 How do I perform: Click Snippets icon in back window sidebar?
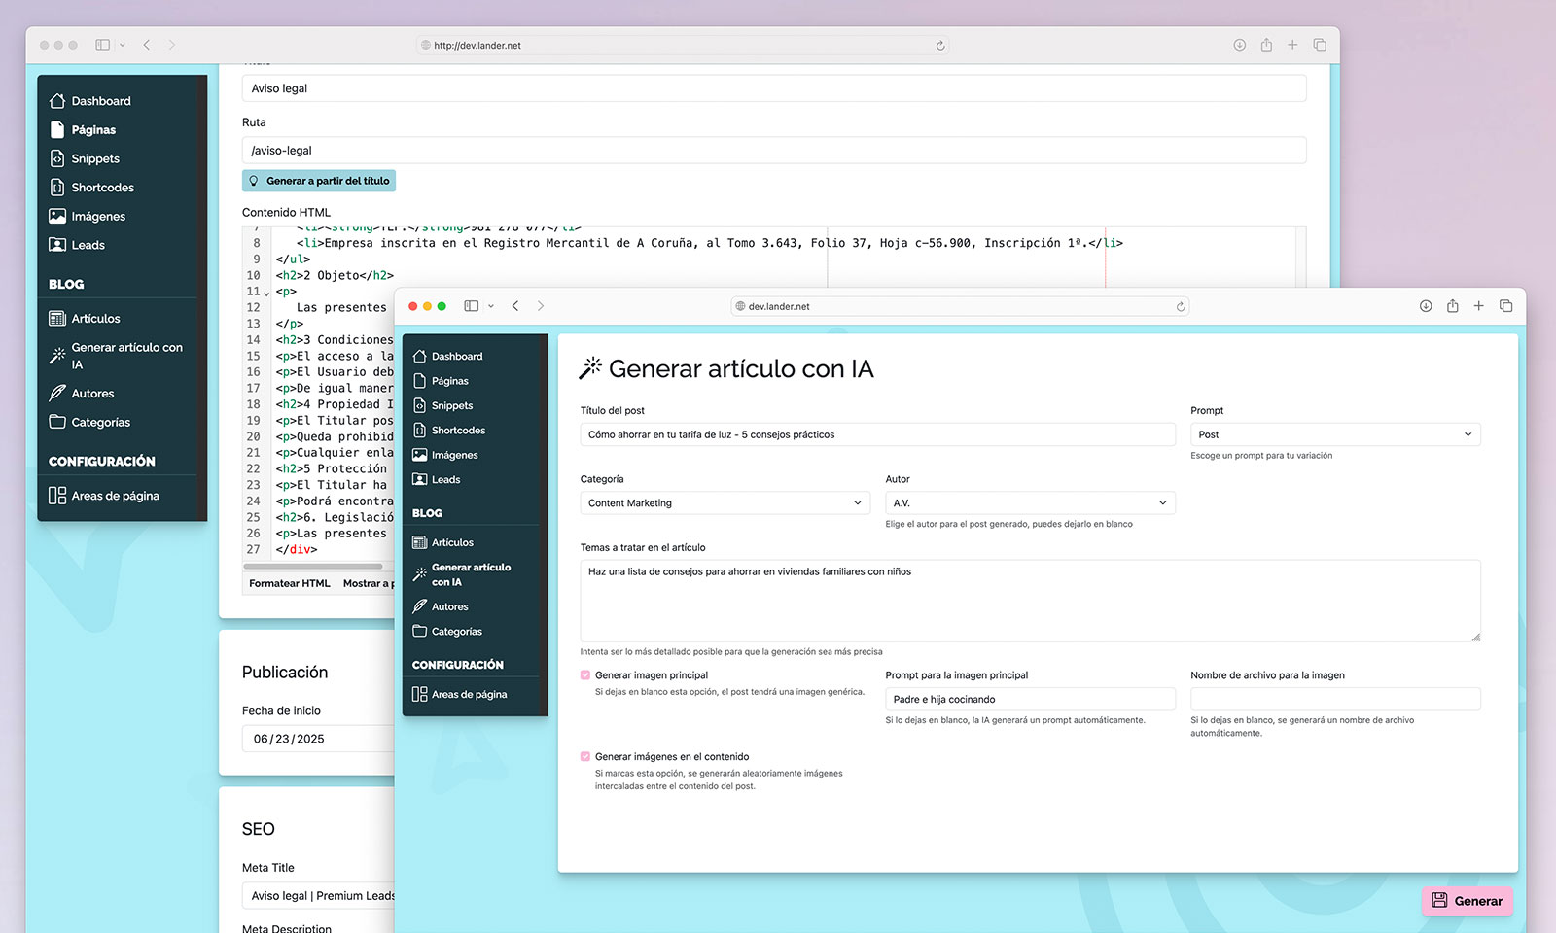(x=57, y=158)
